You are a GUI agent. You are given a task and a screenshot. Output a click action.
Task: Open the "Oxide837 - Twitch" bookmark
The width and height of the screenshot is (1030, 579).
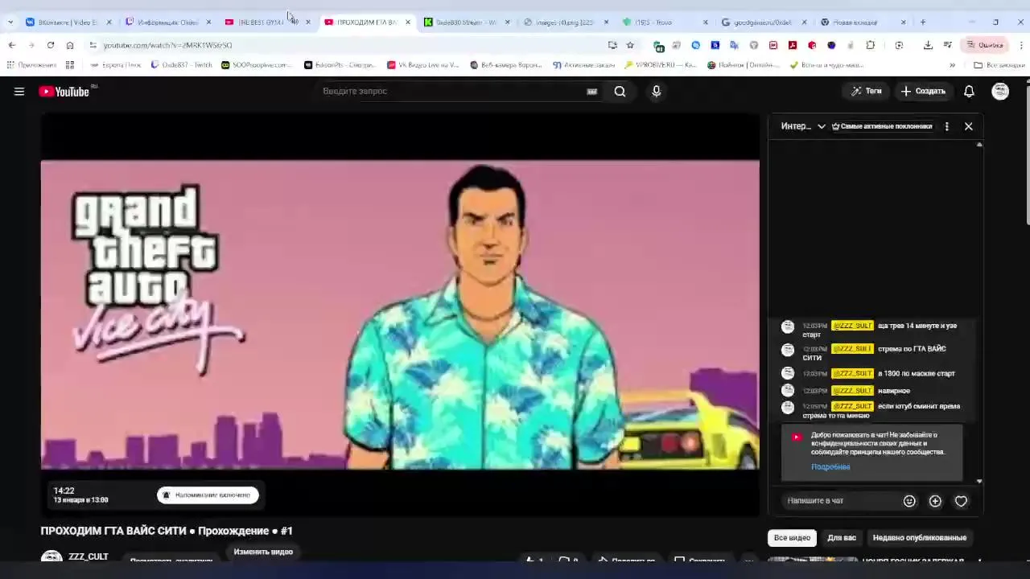click(182, 65)
